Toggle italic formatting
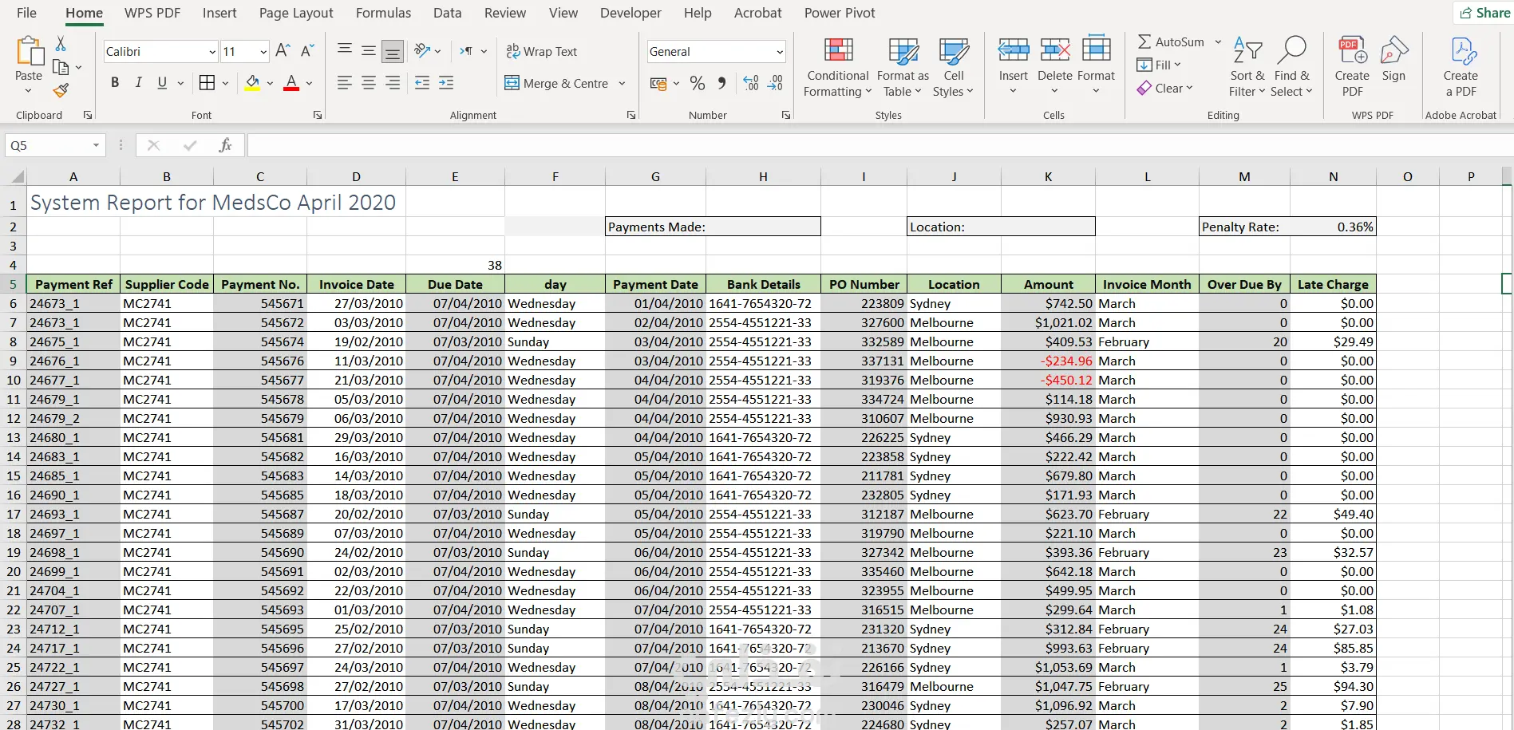 (139, 83)
